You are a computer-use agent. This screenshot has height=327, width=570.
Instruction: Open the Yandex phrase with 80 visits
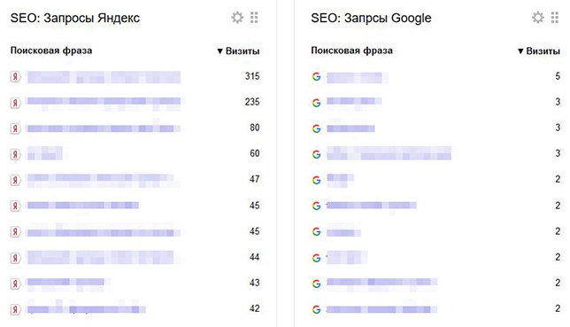[104, 128]
